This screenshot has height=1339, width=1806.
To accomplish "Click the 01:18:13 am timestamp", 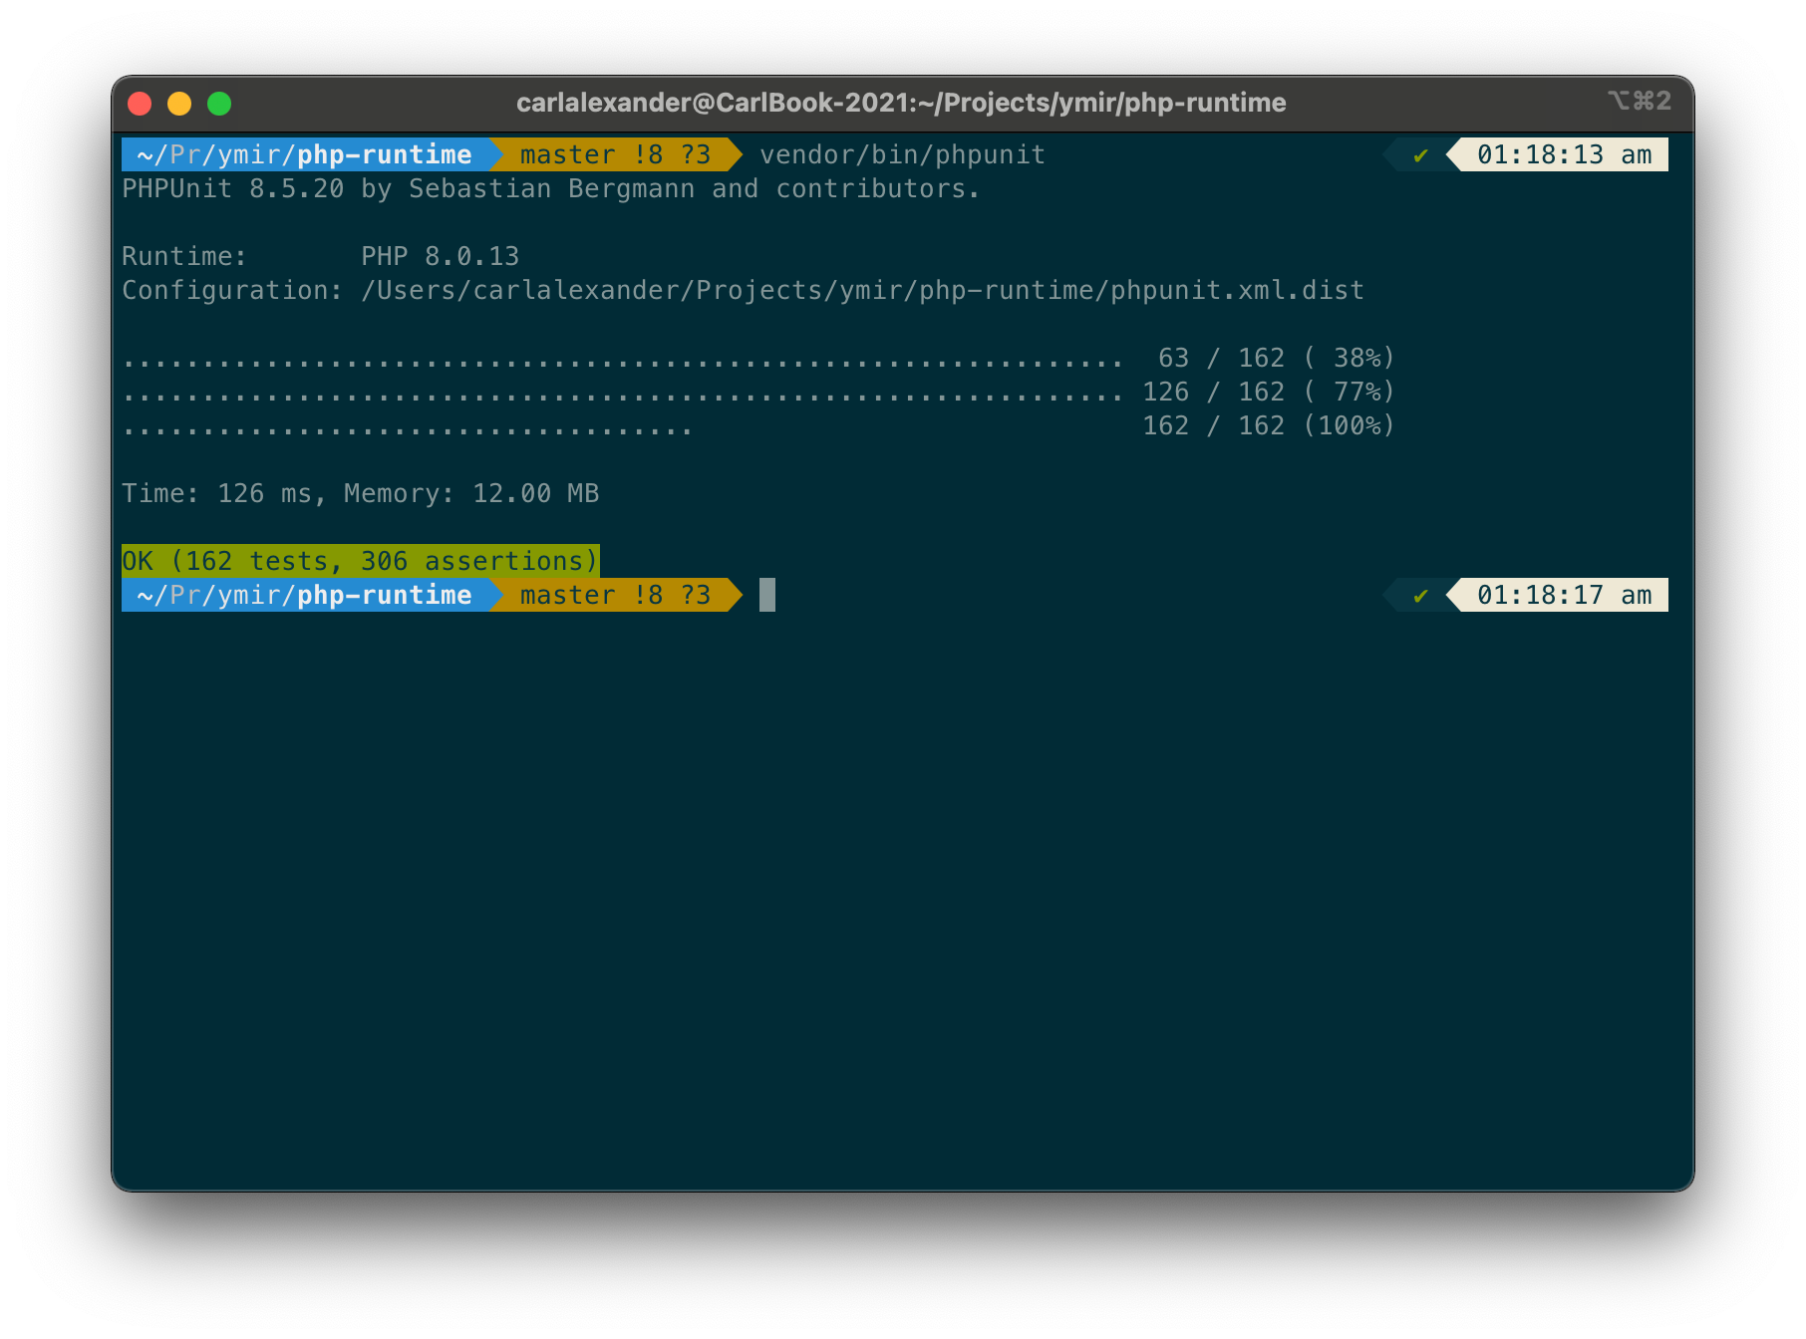I will point(1564,154).
